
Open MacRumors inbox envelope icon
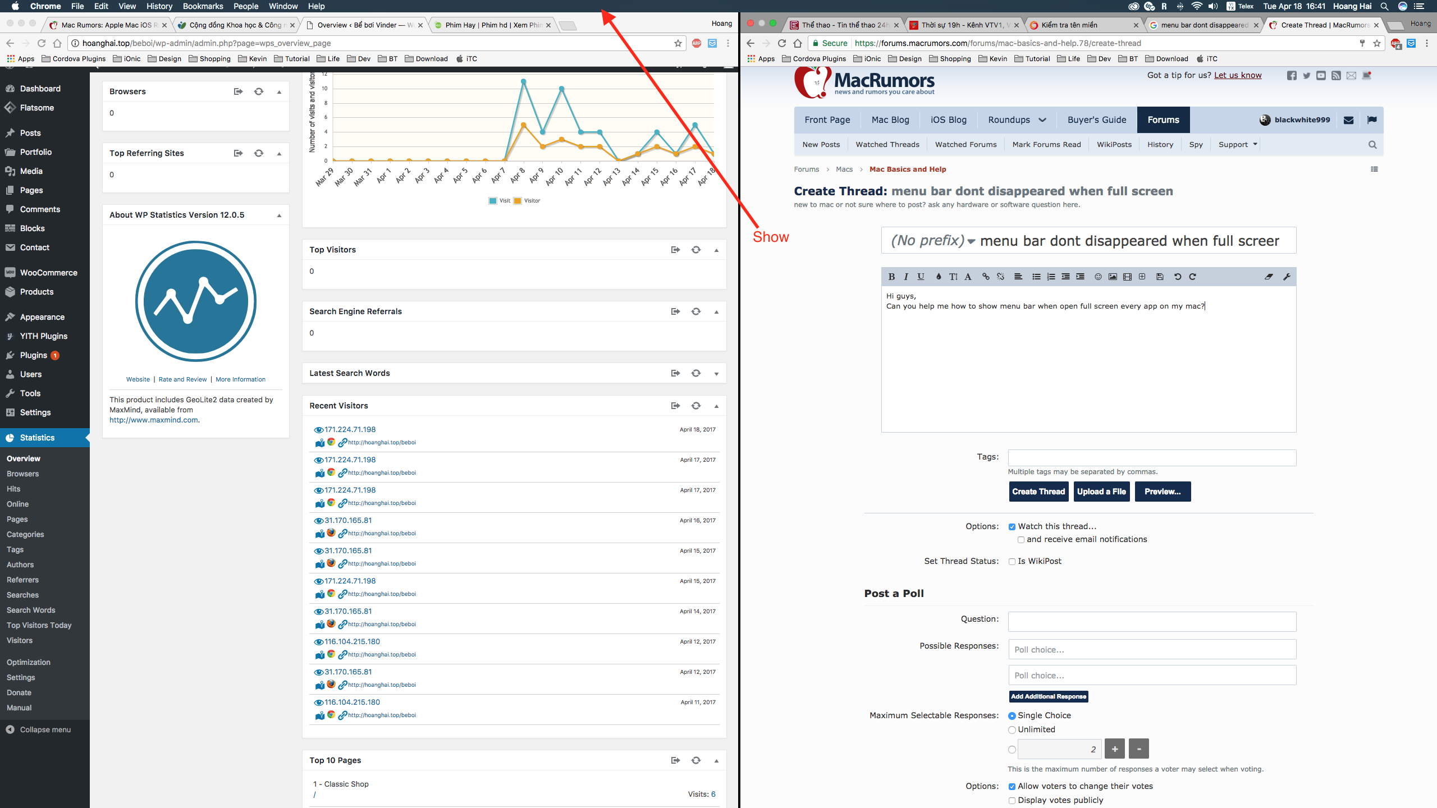click(1349, 120)
